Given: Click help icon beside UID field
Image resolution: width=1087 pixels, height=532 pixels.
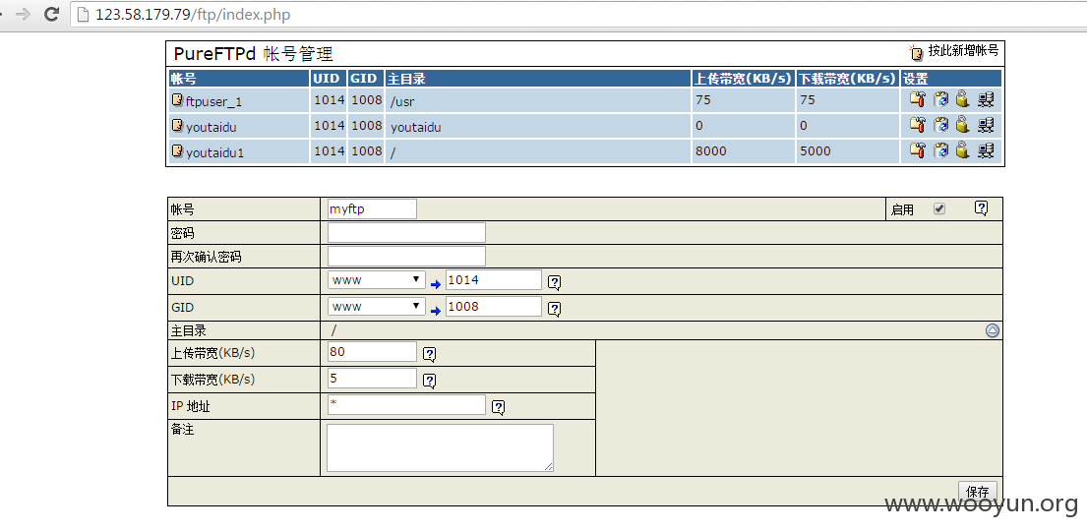Looking at the screenshot, I should (x=555, y=282).
